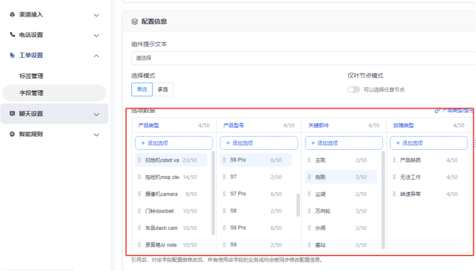Select 多选 selection mode
The height and width of the screenshot is (271, 476).
[163, 89]
